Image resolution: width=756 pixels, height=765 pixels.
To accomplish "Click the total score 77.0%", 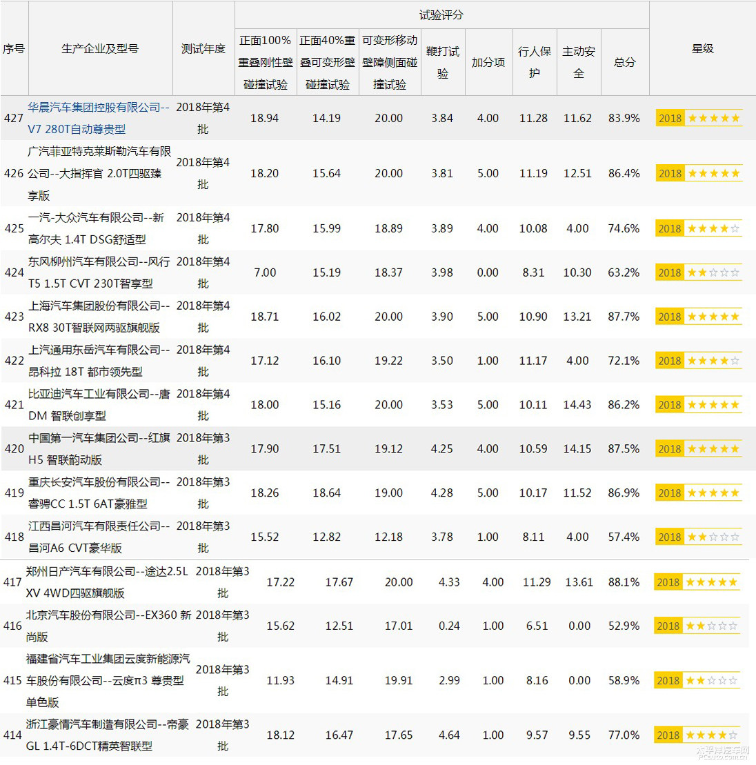I will pyautogui.click(x=624, y=735).
